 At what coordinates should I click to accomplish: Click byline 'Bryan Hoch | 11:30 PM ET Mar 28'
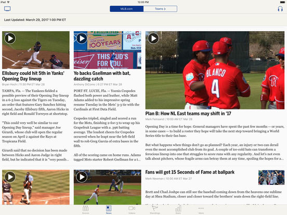(x=23, y=84)
